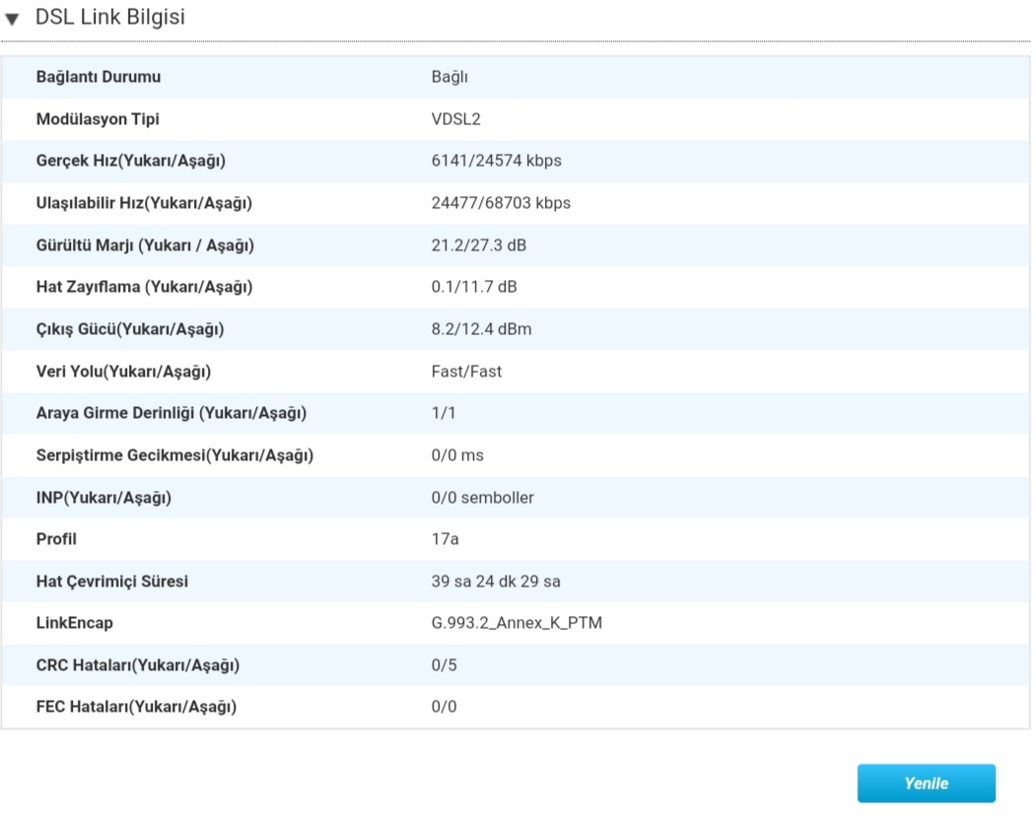
Task: Click the Hat Çevrimiçi Süresi label
Action: pos(111,582)
